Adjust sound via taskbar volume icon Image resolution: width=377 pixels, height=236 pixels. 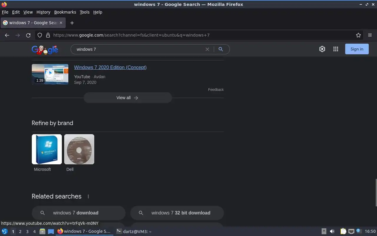coord(332,232)
